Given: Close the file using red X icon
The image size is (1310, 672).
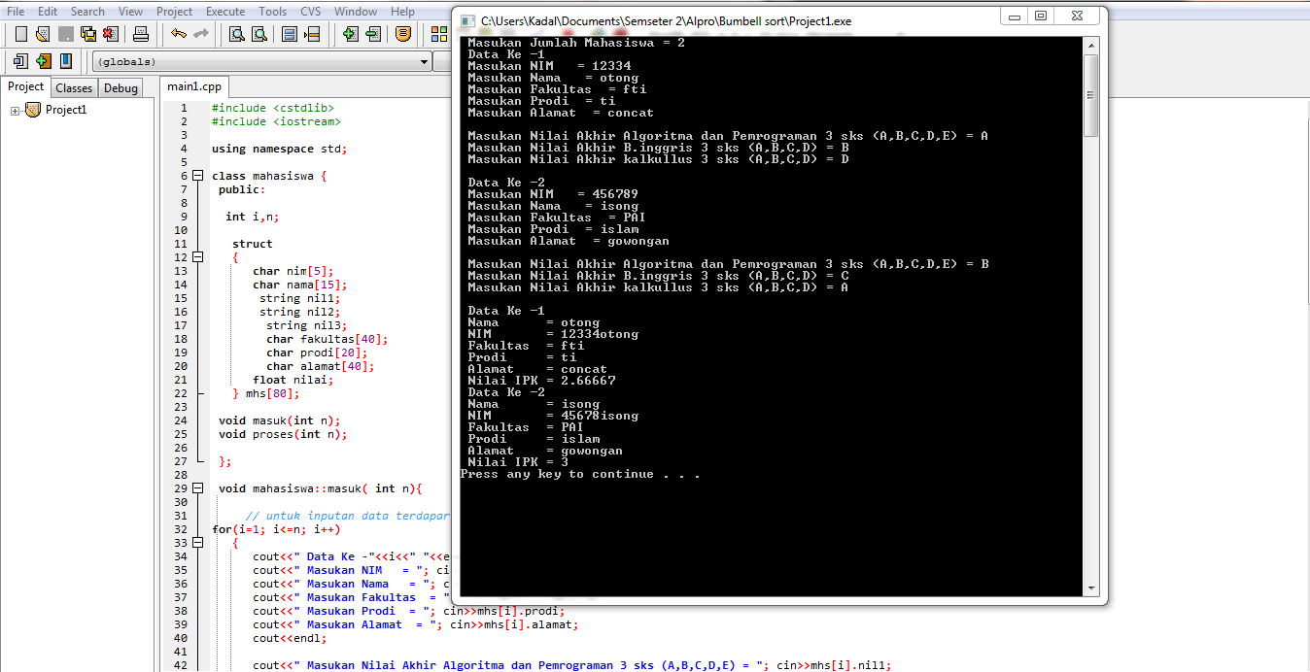Looking at the screenshot, I should pos(111,34).
